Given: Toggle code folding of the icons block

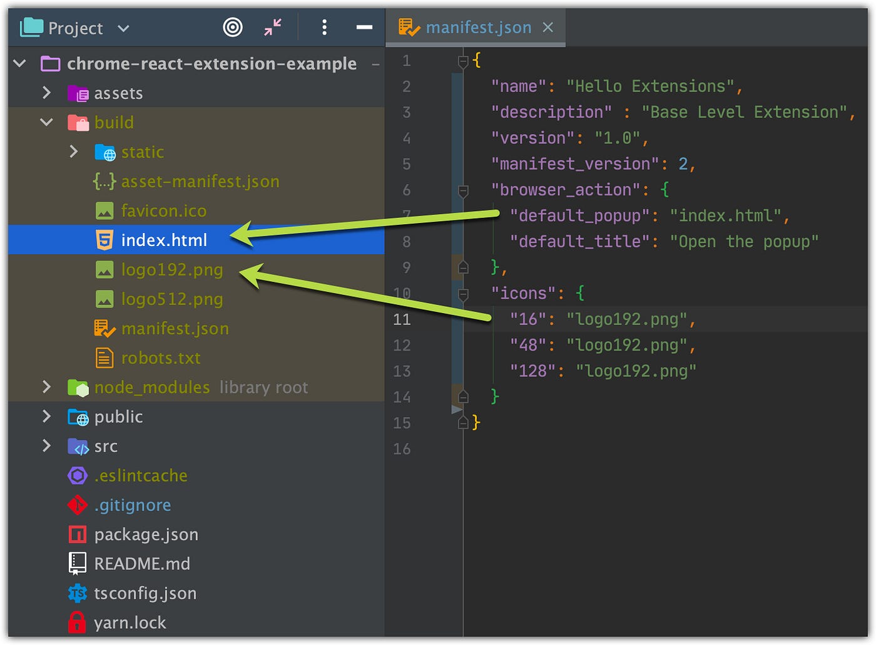Looking at the screenshot, I should [463, 294].
